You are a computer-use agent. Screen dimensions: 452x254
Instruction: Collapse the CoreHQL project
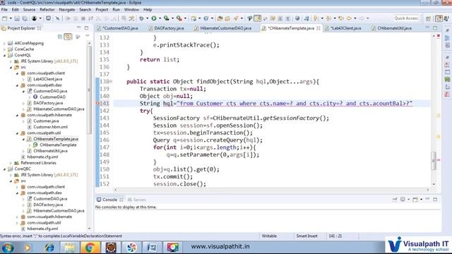coord(4,55)
